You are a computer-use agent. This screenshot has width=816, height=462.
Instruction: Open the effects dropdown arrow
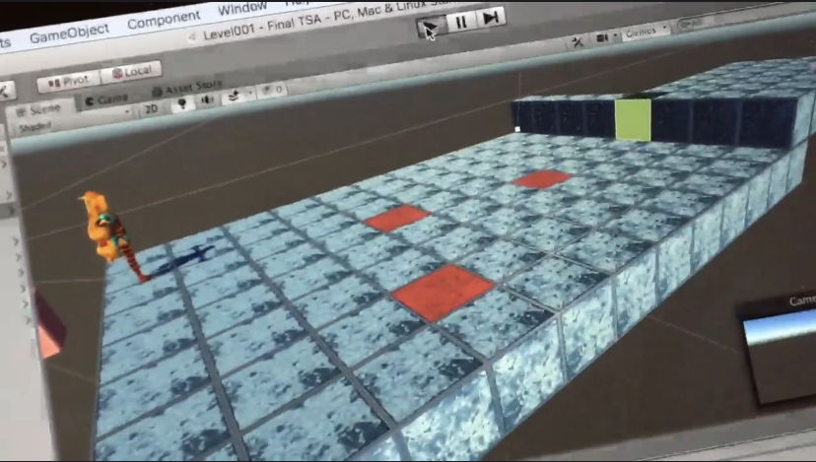(x=250, y=94)
